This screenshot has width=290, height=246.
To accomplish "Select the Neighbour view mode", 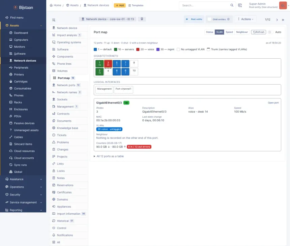I will tap(242, 32).
